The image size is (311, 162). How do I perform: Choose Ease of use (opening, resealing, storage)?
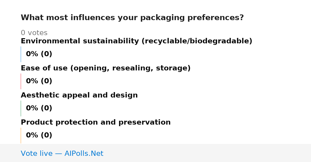pyautogui.click(x=105, y=68)
